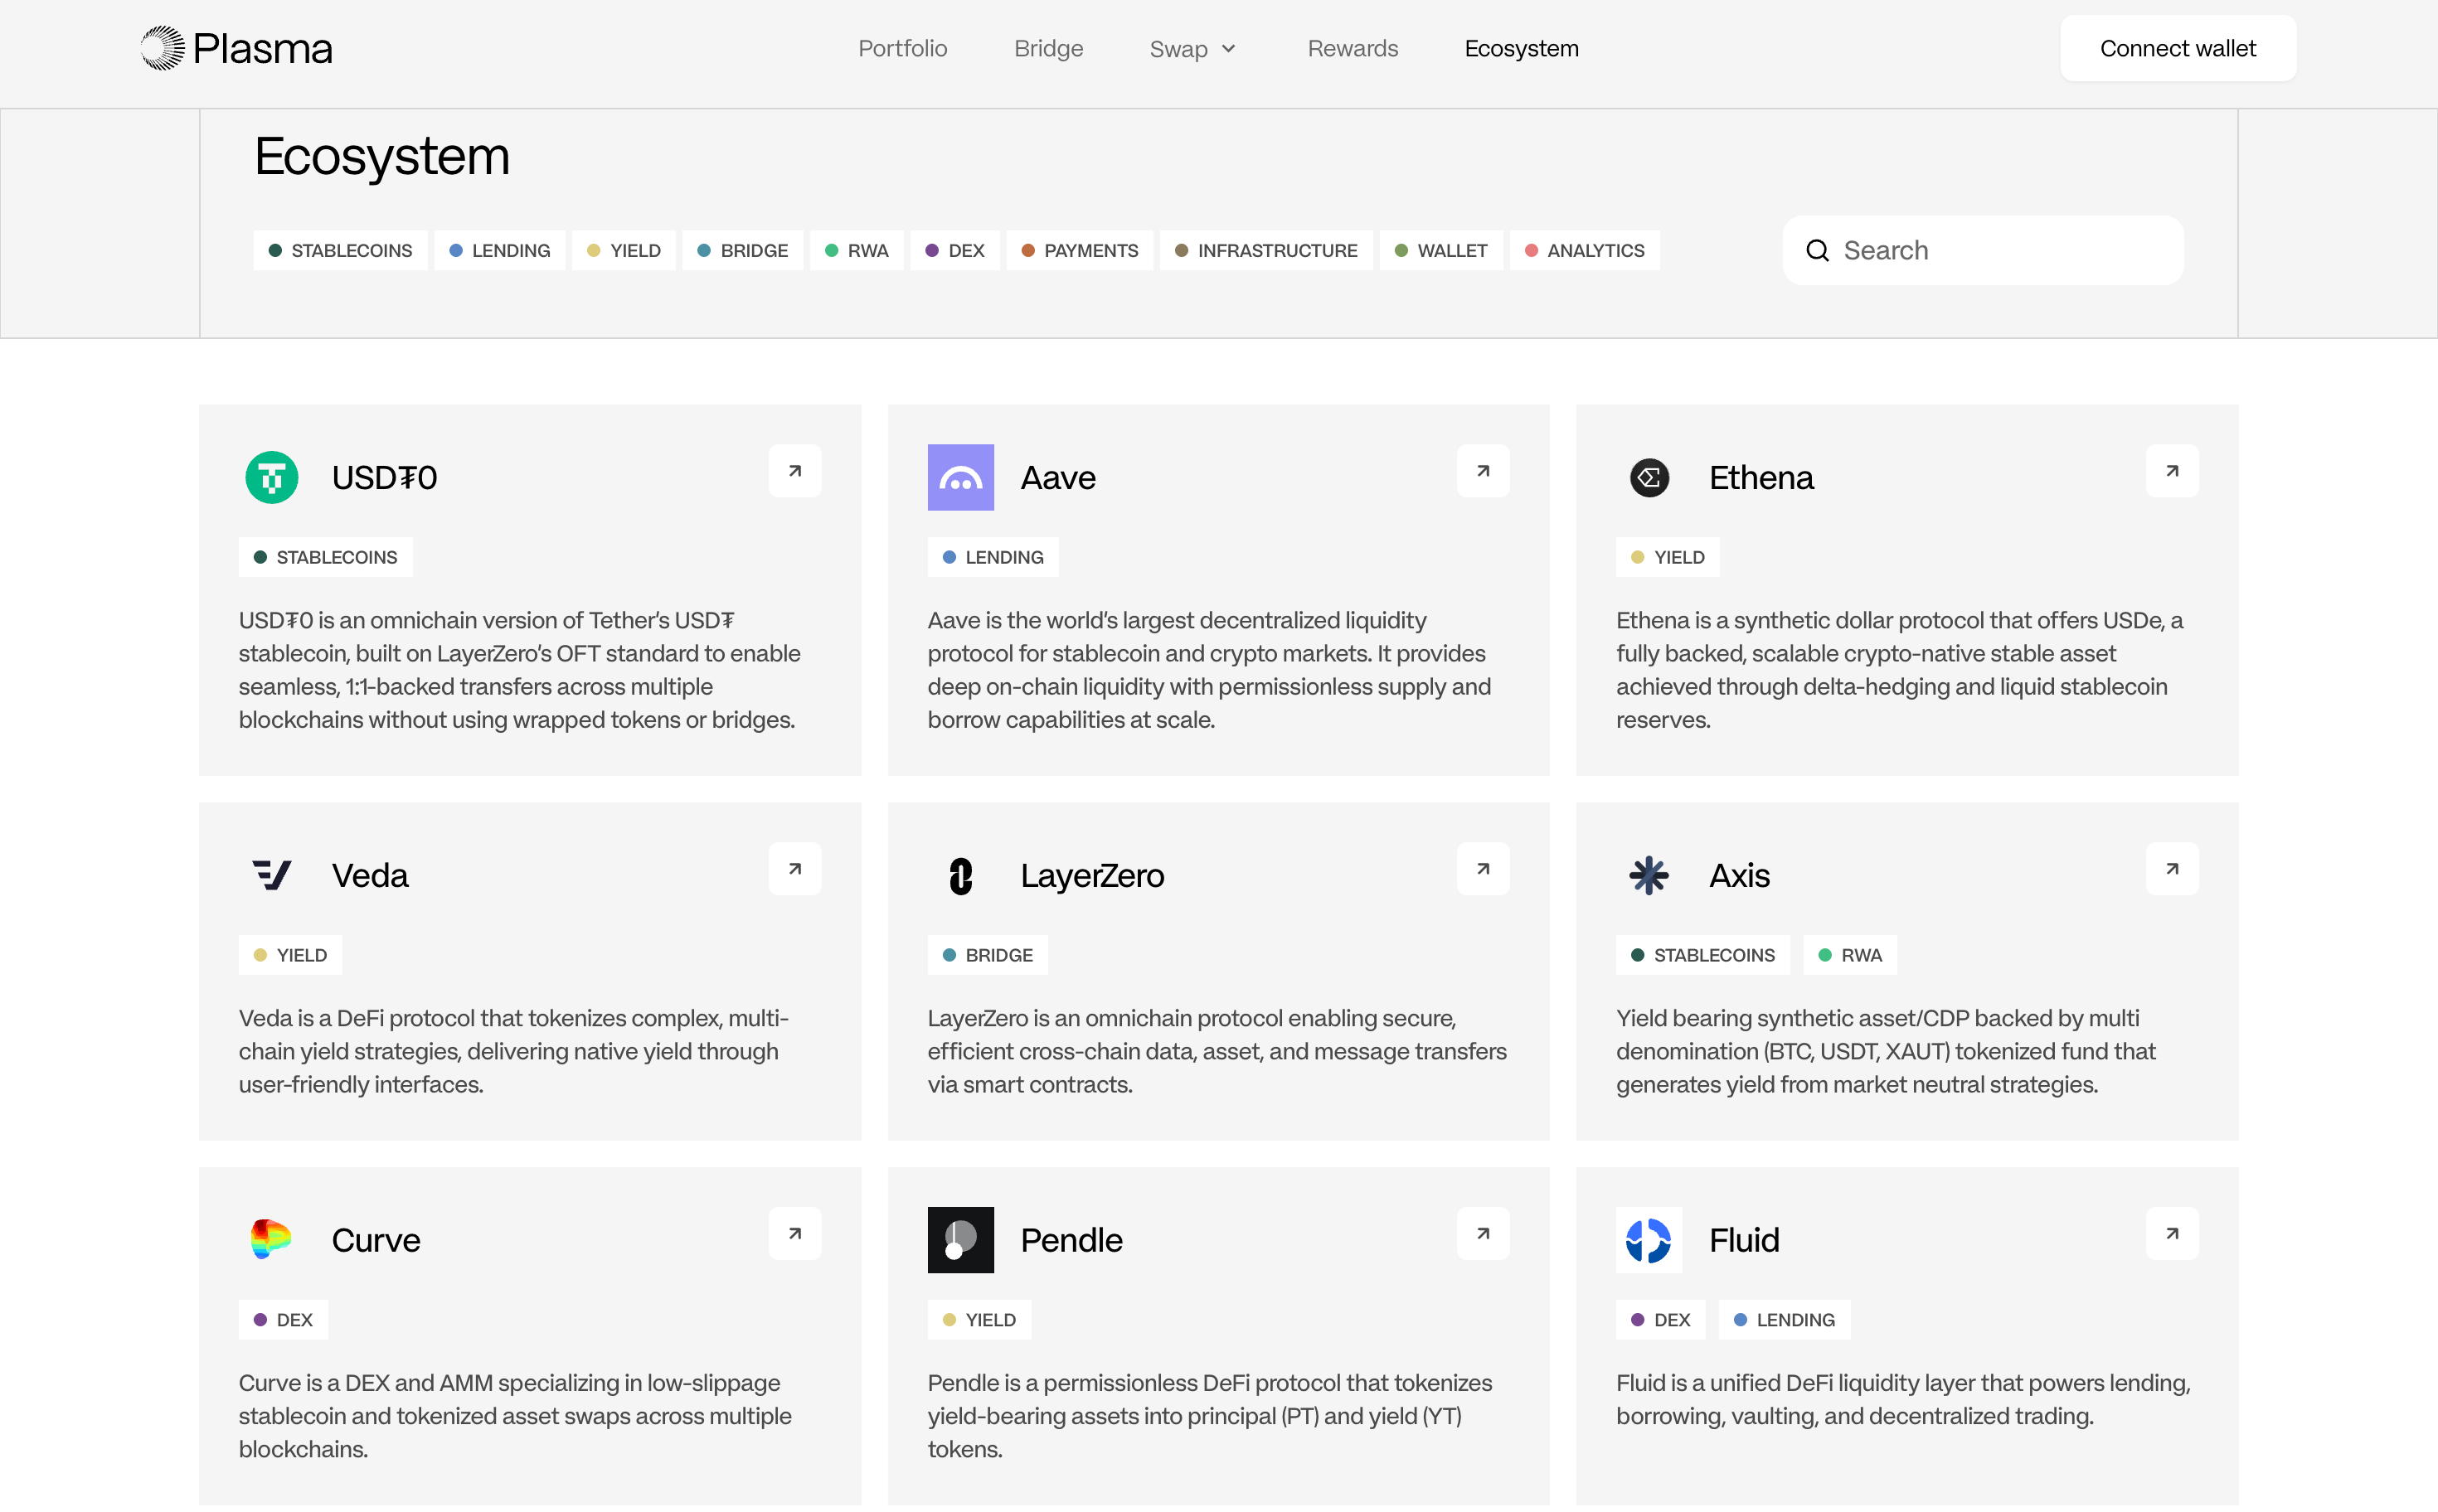
Task: Open Aave's external link arrow
Action: 1483,471
